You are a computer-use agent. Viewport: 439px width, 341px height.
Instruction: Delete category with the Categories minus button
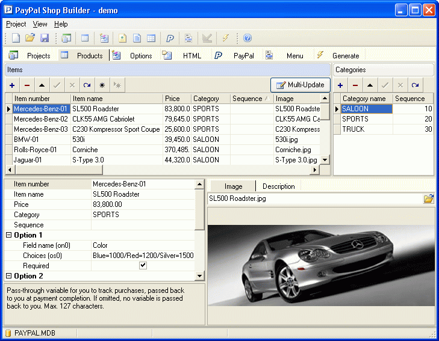click(355, 85)
